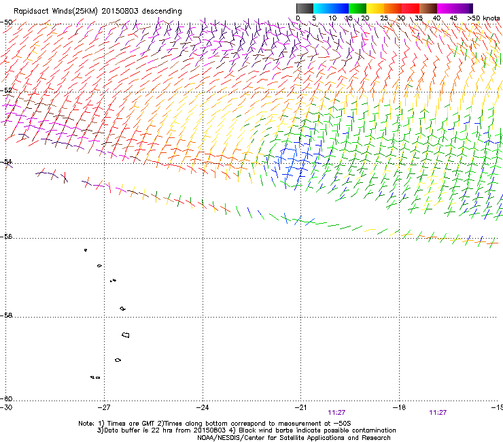The width and height of the screenshot is (503, 442).
Task: Click the '25' label under the color bar
Action: (x=384, y=18)
